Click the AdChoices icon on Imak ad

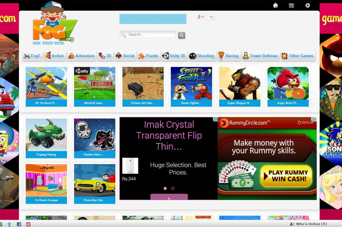coord(215,119)
